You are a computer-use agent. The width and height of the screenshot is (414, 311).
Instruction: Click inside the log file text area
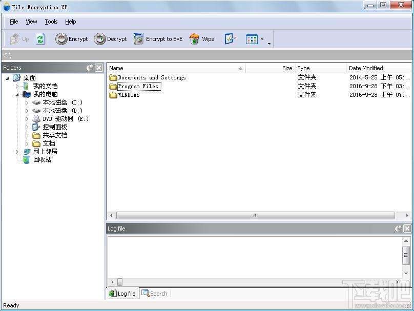click(x=255, y=257)
